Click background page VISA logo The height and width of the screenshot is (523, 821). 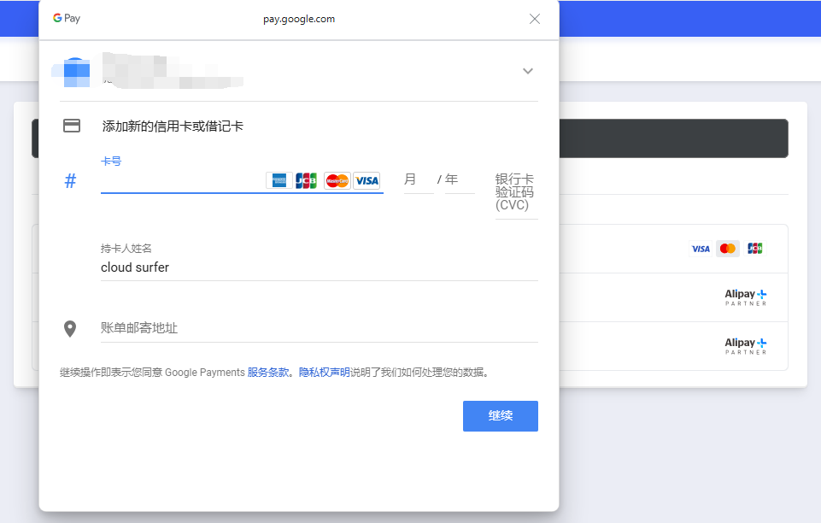(x=701, y=249)
